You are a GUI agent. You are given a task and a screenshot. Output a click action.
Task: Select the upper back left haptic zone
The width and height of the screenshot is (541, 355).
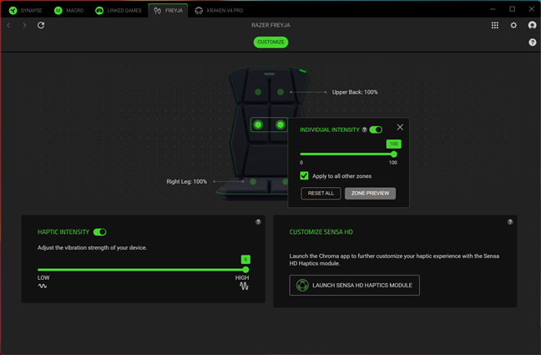point(258,92)
